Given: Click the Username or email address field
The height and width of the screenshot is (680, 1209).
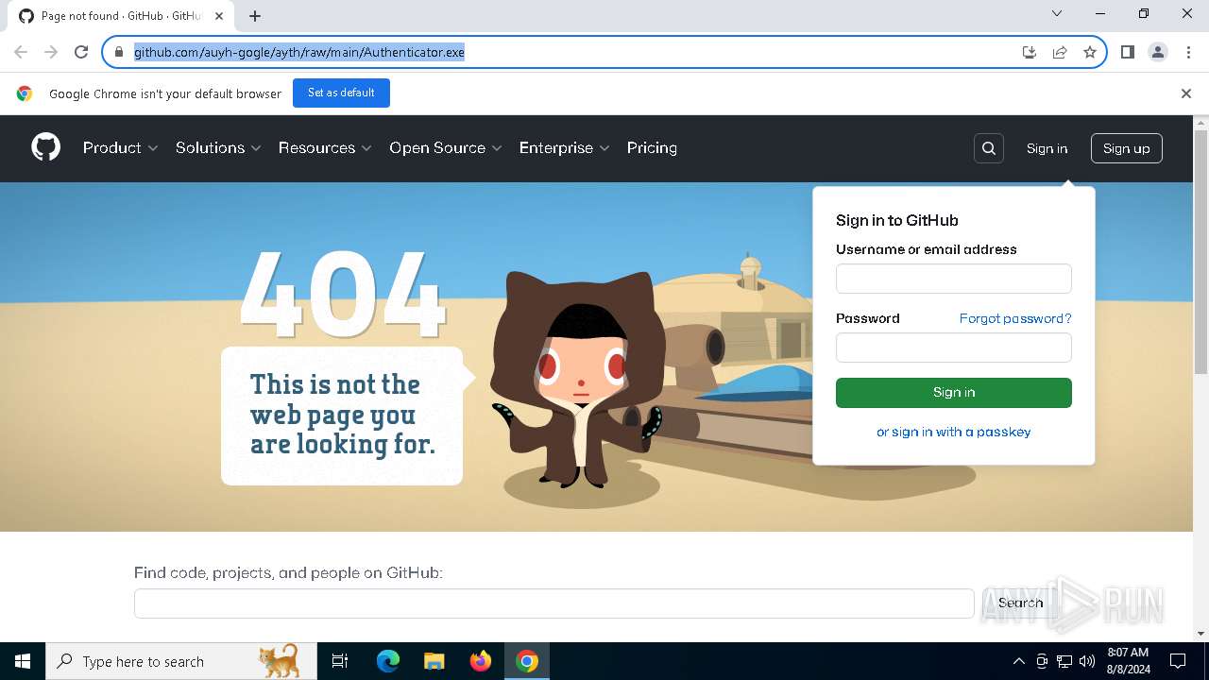Looking at the screenshot, I should [x=954, y=279].
